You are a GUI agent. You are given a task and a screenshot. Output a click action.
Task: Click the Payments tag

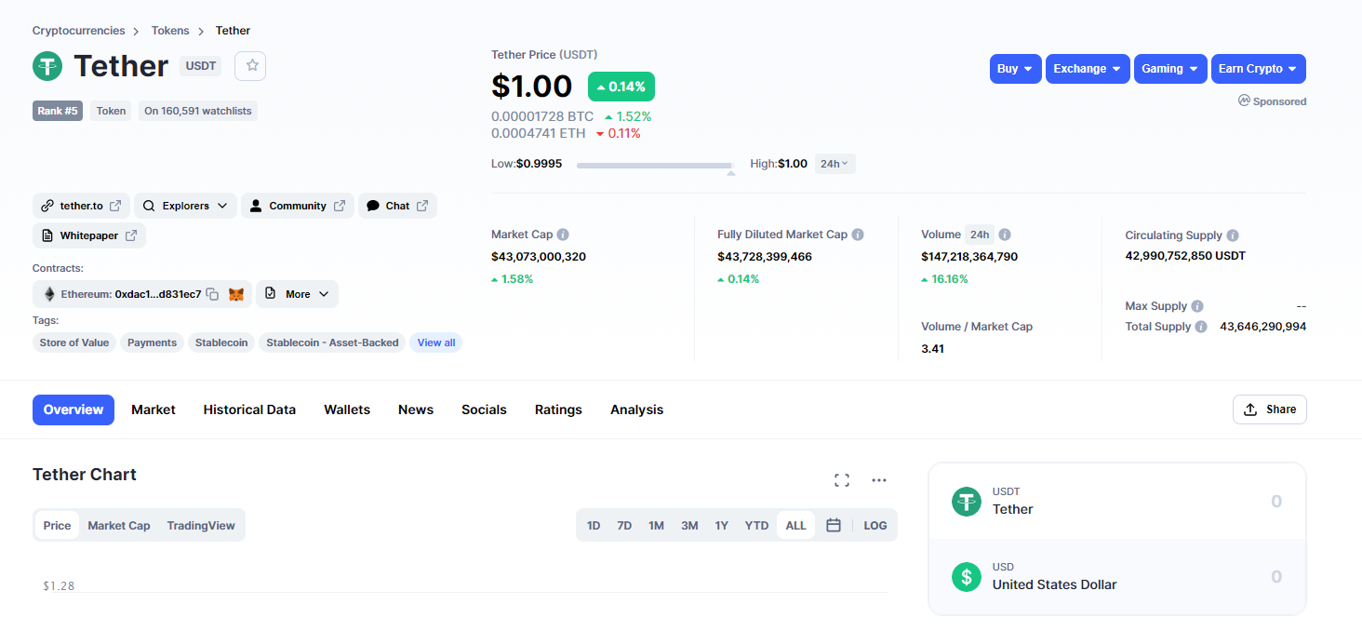point(152,342)
